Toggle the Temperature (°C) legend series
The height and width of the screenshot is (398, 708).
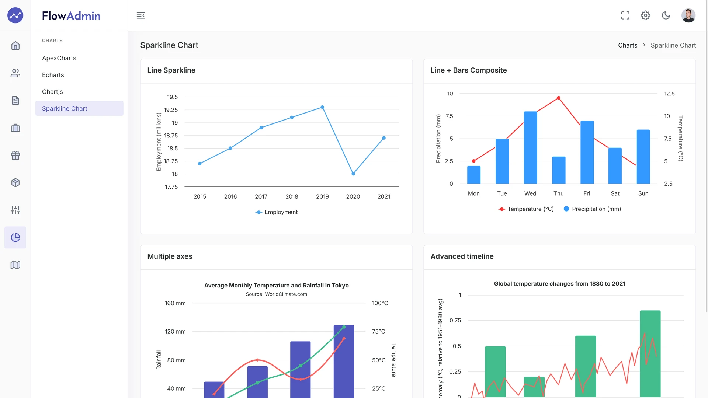tap(526, 209)
